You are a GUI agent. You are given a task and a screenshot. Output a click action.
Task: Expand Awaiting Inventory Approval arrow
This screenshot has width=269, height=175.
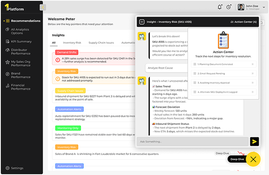[252, 83]
